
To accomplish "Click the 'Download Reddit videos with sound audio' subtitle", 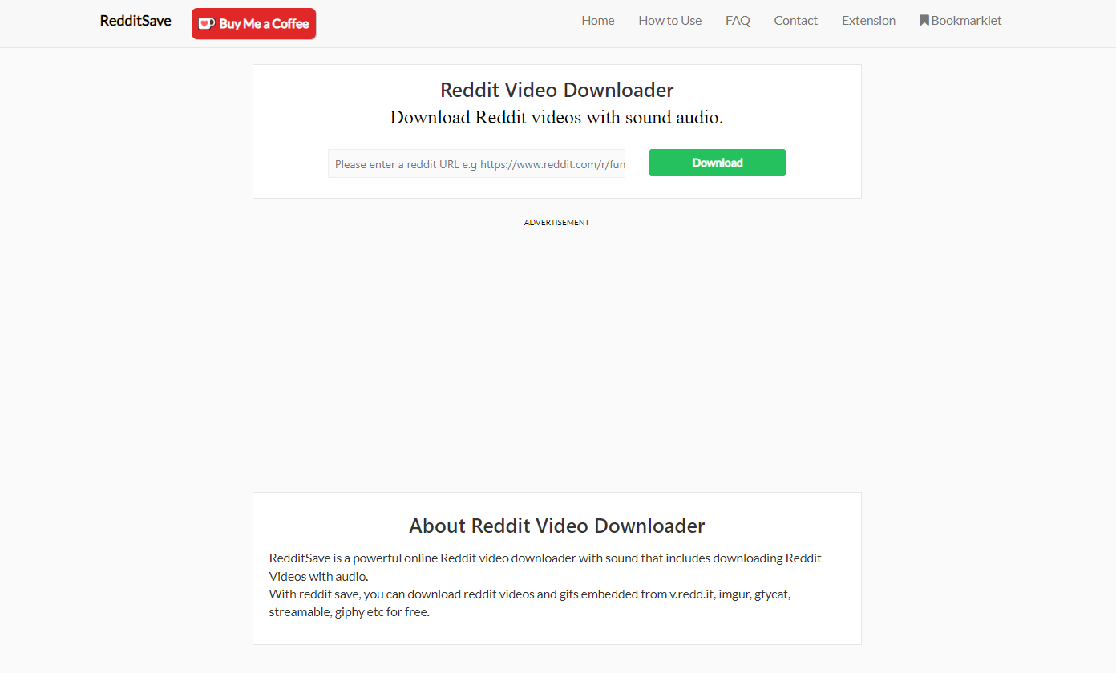I will tap(556, 117).
